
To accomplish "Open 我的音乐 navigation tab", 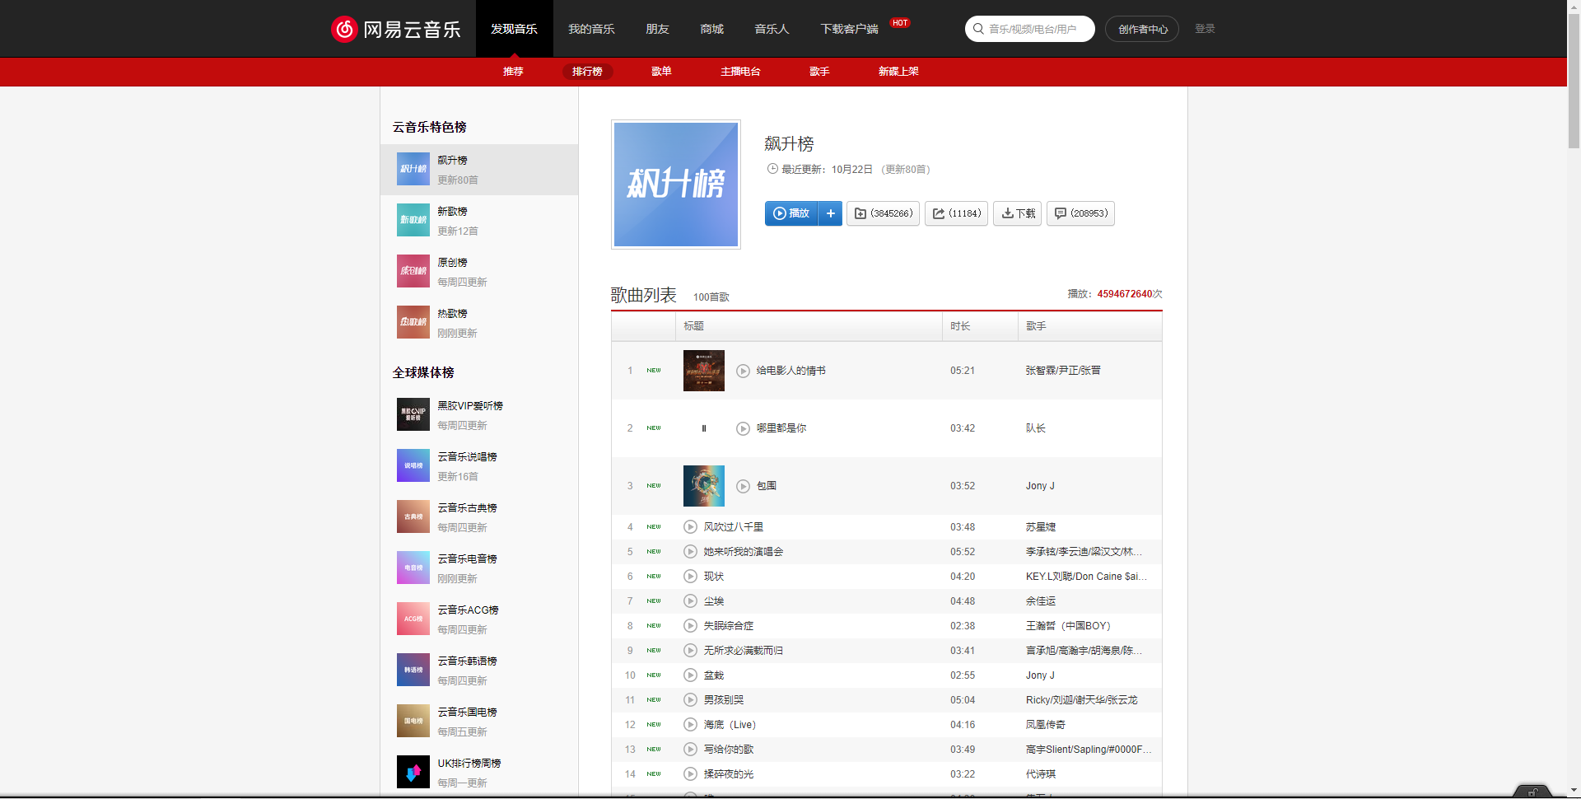I will [591, 29].
